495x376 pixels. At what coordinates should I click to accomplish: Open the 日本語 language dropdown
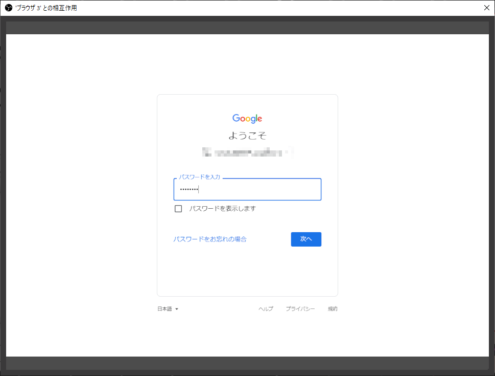(x=167, y=308)
